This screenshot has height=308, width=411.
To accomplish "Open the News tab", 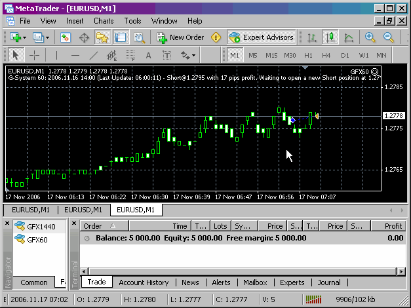I will point(190,282).
